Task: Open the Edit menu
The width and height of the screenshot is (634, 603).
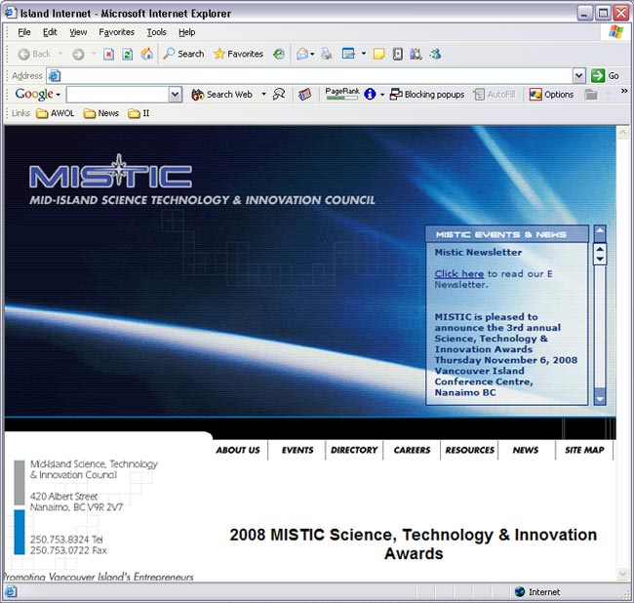Action: click(x=50, y=32)
